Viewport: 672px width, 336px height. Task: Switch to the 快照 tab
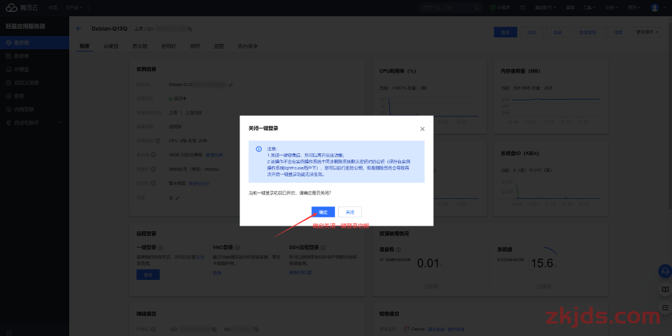(x=195, y=46)
